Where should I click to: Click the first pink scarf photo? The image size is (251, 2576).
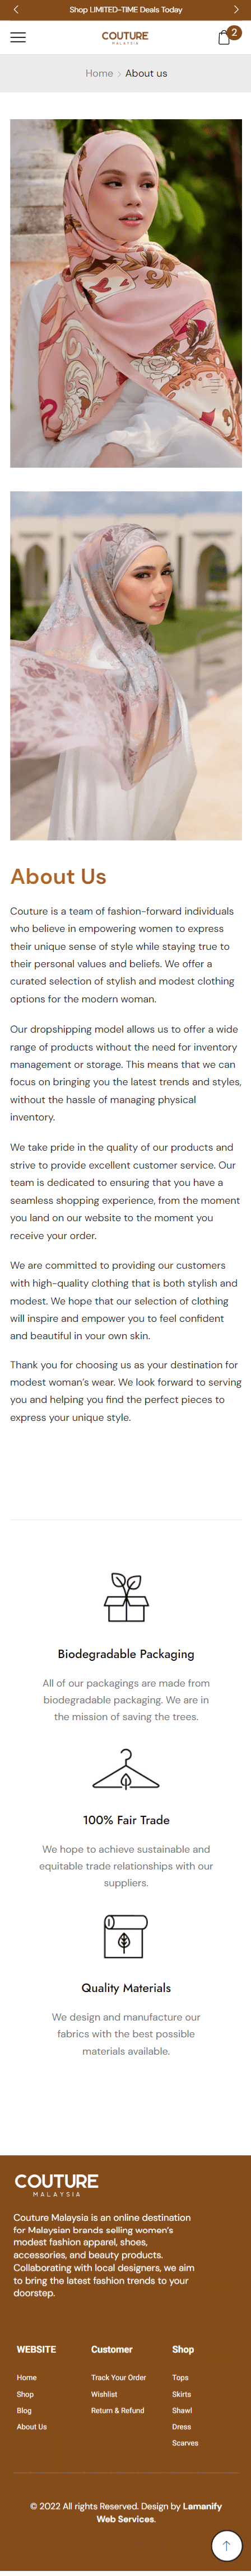tap(126, 293)
